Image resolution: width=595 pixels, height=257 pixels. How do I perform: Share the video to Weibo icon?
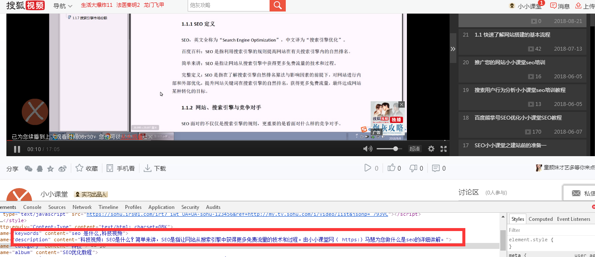62,168
